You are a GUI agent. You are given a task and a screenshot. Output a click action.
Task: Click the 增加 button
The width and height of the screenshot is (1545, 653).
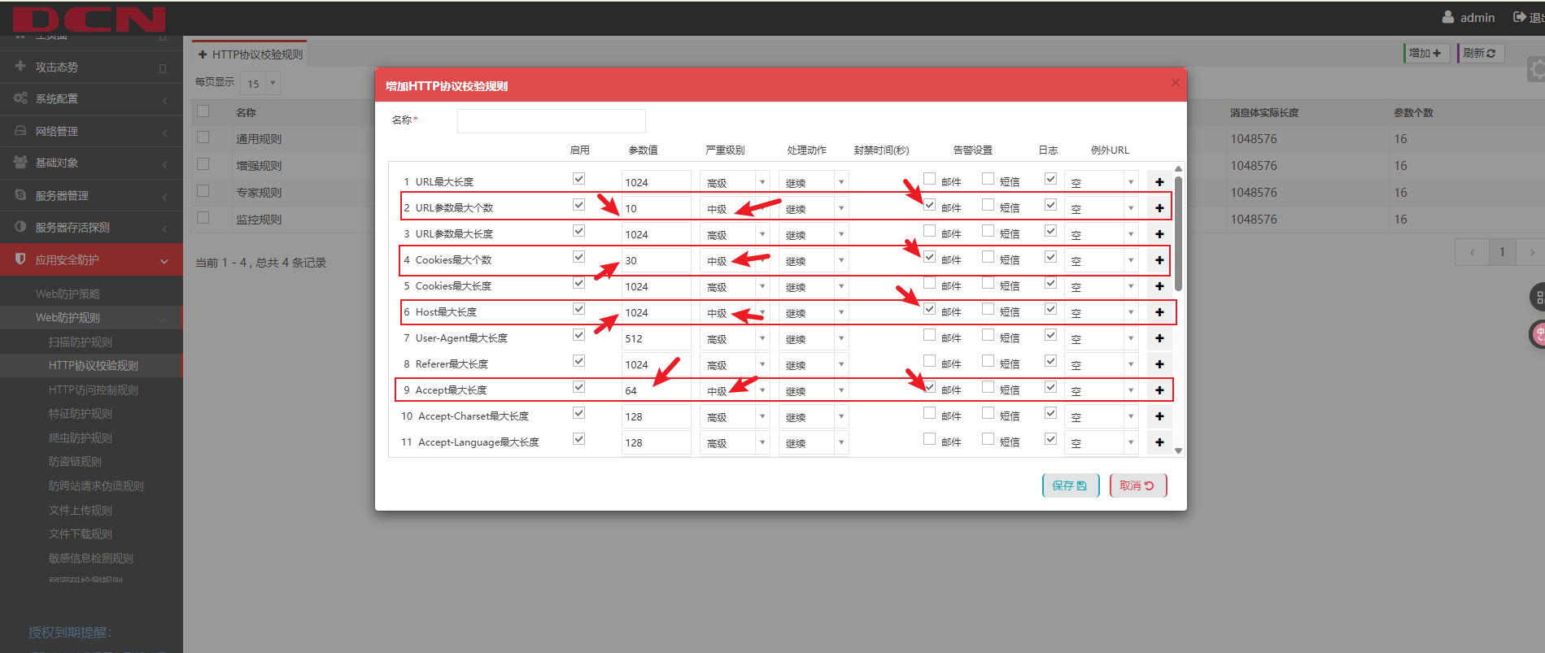coord(1427,53)
